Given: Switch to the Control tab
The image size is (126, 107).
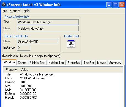Looking at the screenshot, I should 23,63.
